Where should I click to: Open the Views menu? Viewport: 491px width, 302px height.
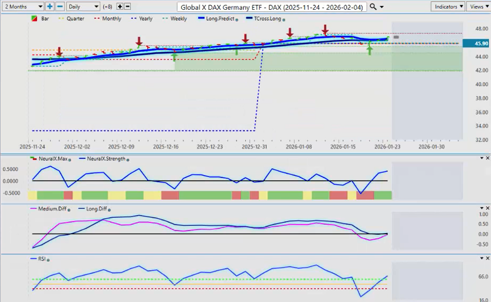(x=478, y=7)
